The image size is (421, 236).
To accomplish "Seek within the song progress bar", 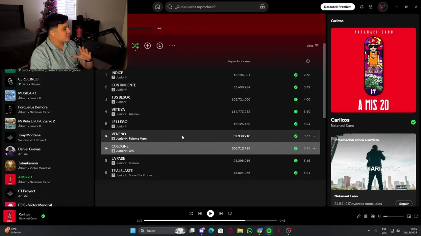I will point(210,221).
